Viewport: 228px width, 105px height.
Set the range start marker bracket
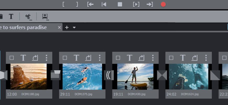point(63,4)
